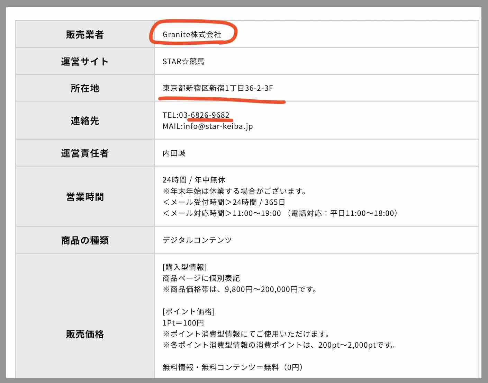This screenshot has height=383, width=488.
Task: Select the name 内田誠
Action: click(x=174, y=153)
